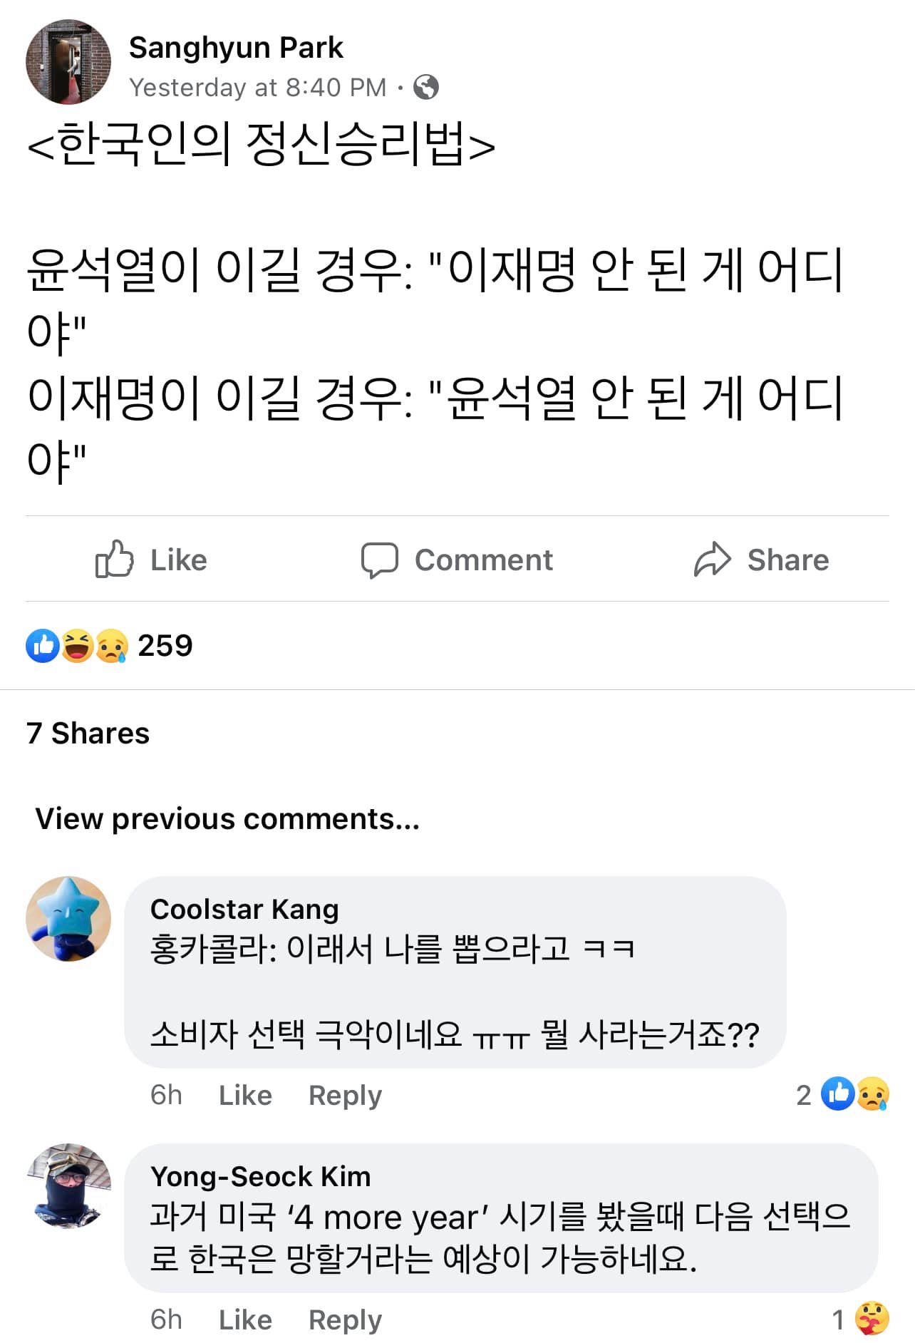This screenshot has width=915, height=1343.
Task: Like Yong-Seock Kim's comment
Action: (x=245, y=1319)
